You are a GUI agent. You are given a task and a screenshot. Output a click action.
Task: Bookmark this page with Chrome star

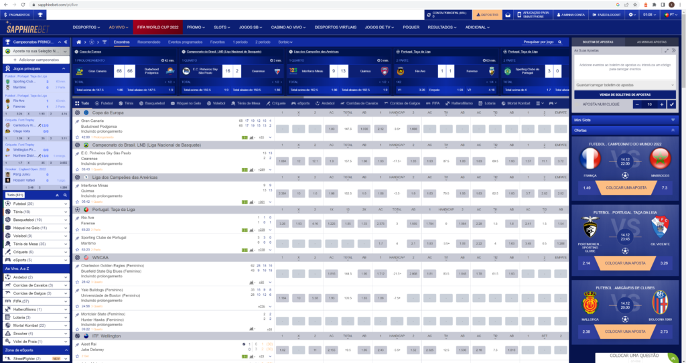point(635,5)
